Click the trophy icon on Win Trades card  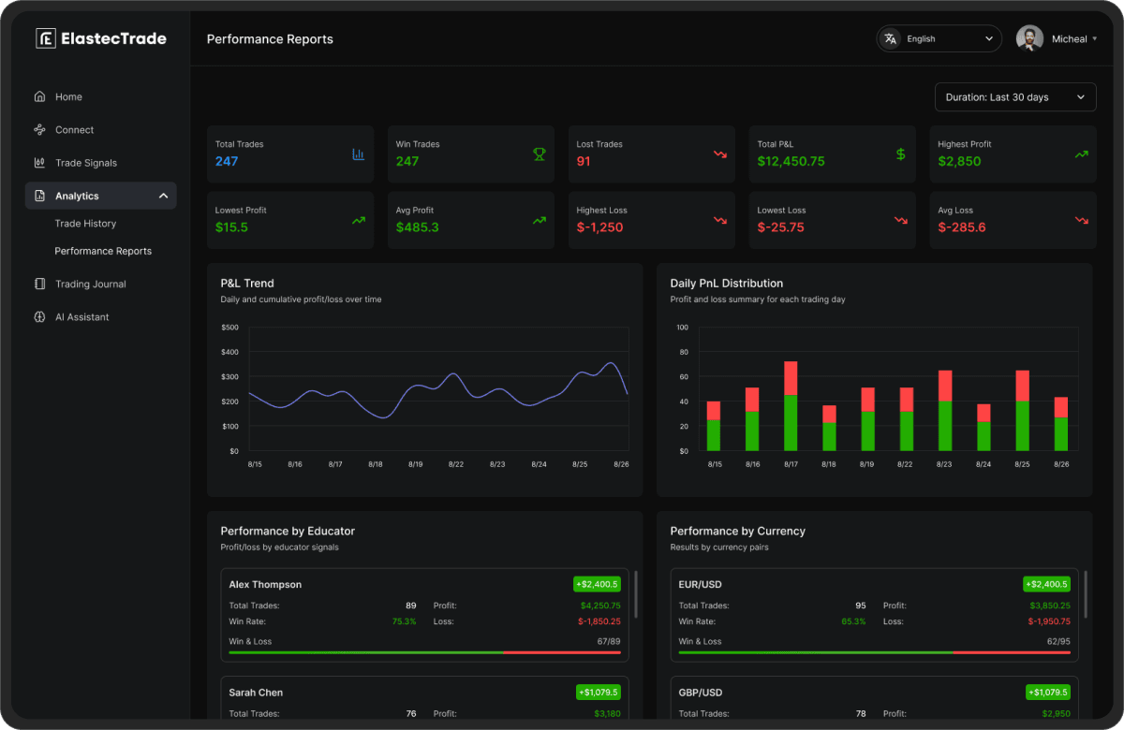(x=538, y=153)
